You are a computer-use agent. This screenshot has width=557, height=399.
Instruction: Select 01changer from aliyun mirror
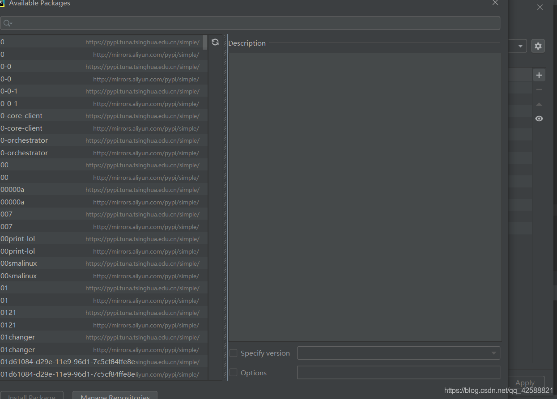101,350
